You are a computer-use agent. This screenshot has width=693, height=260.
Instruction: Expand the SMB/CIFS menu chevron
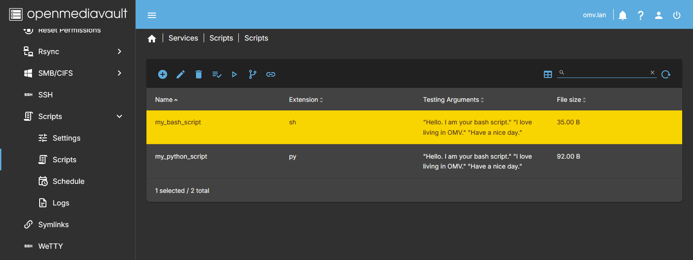click(x=119, y=73)
